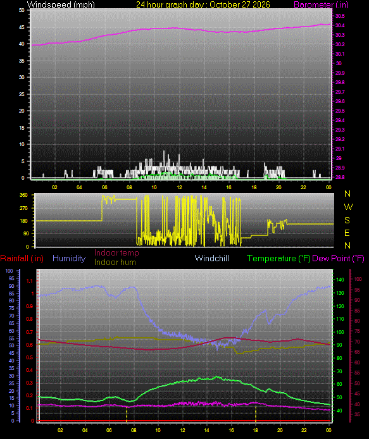Image resolution: width=369 pixels, height=439 pixels.
Task: Click the 360 wind direction axis value
Action: [x=24, y=195]
